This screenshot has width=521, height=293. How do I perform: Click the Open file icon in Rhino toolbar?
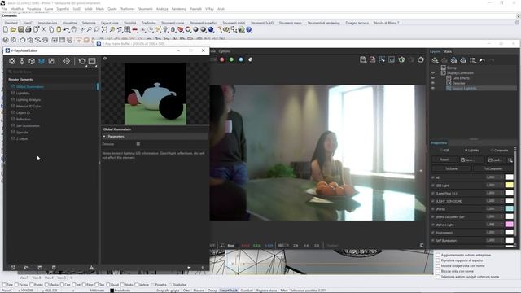click(13, 29)
